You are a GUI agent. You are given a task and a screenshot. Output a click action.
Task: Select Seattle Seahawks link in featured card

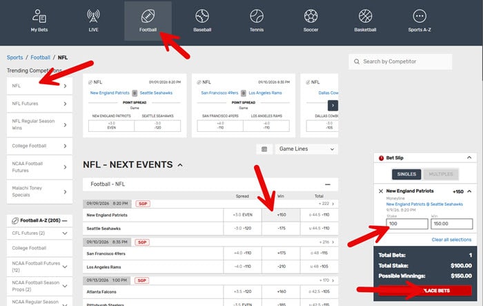coord(156,93)
